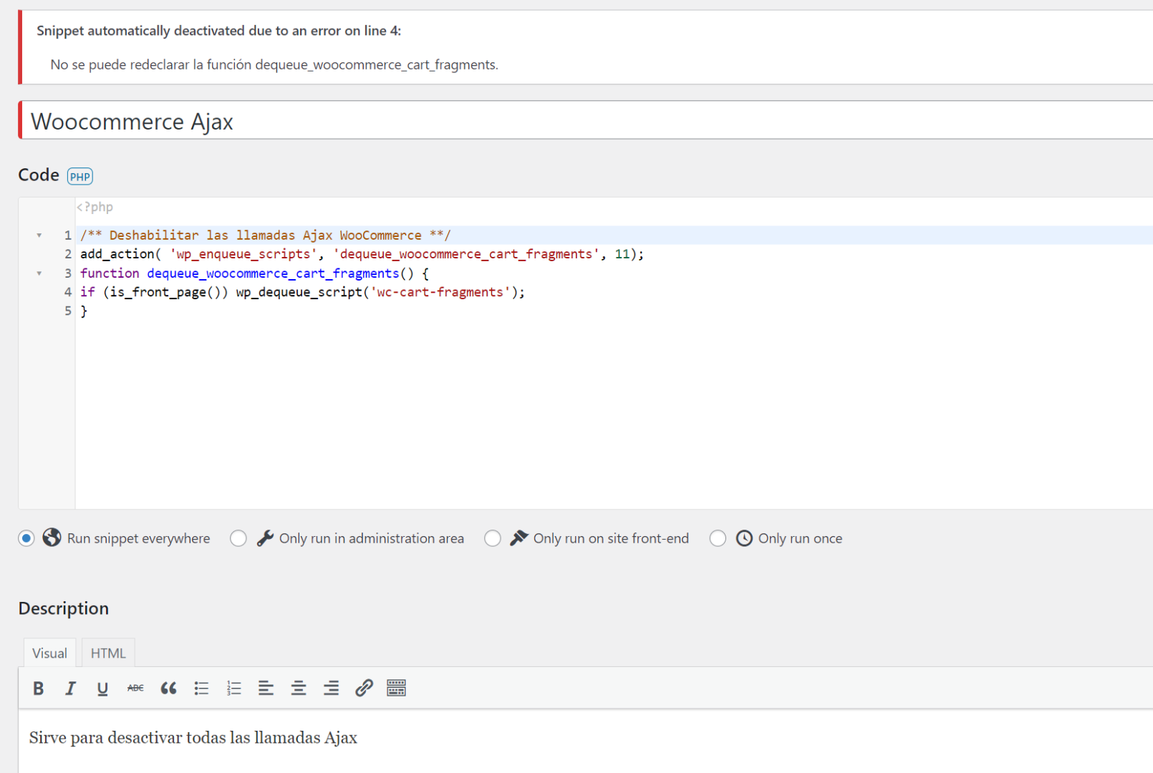Viewport: 1153px width, 773px height.
Task: Align description text right
Action: pos(331,689)
